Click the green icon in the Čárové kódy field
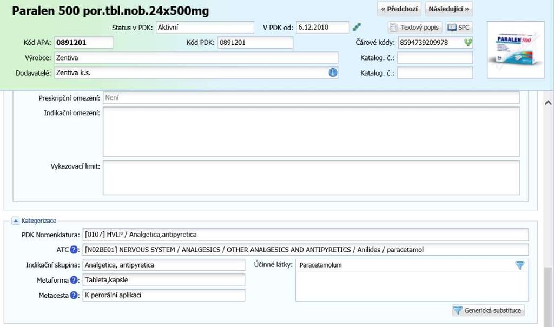The width and height of the screenshot is (554, 327). point(468,42)
